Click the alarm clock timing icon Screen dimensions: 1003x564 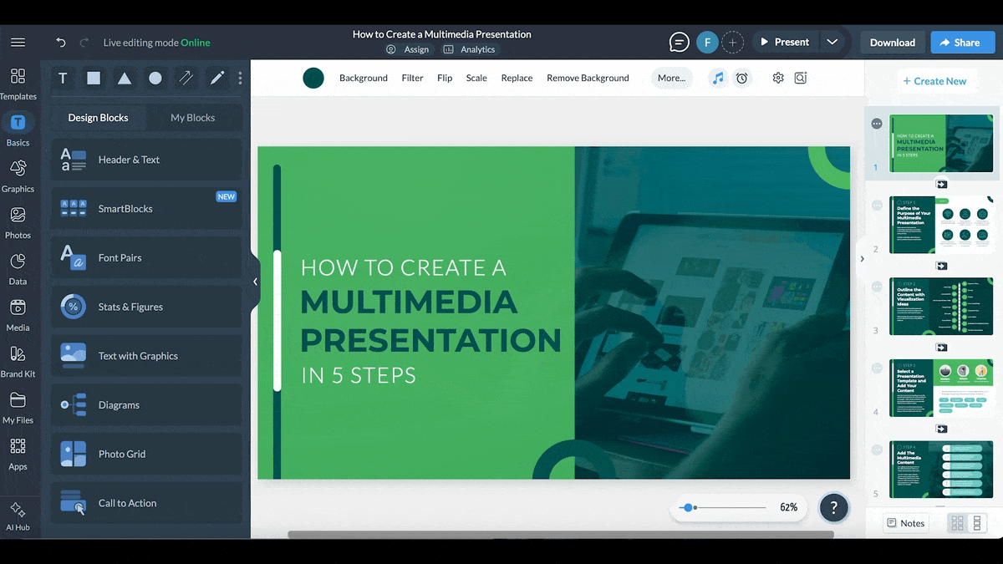pos(741,78)
